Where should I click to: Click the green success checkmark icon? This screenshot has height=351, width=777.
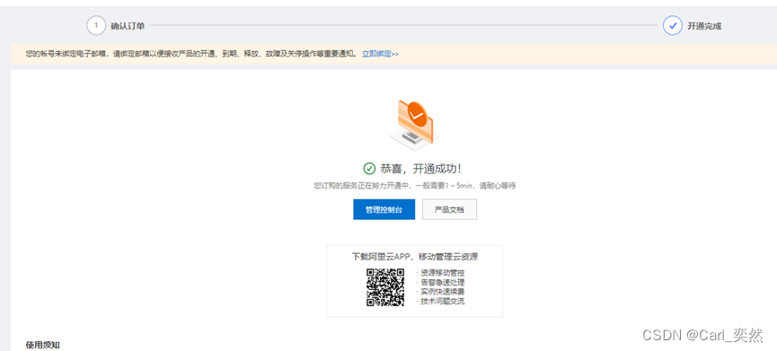[x=369, y=169]
